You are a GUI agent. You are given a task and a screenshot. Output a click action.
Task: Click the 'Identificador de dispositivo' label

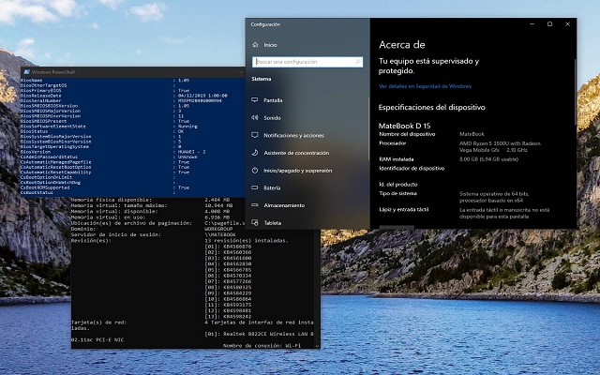coord(412,168)
